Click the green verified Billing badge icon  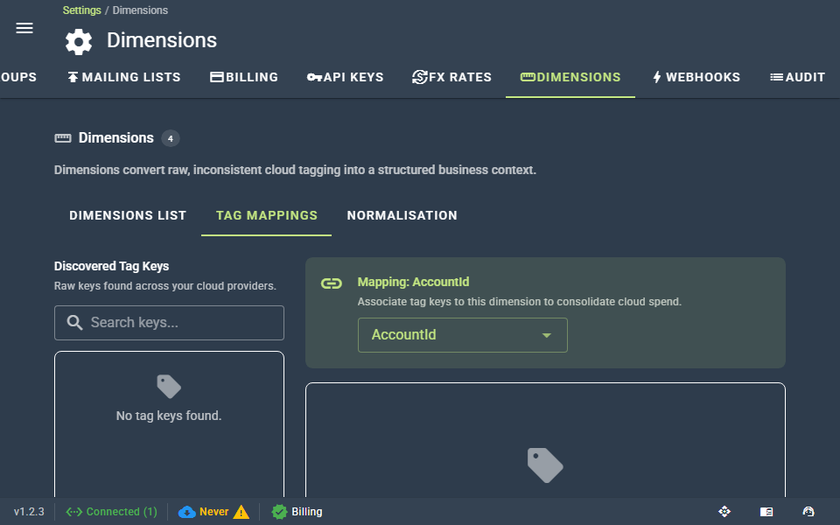point(279,512)
